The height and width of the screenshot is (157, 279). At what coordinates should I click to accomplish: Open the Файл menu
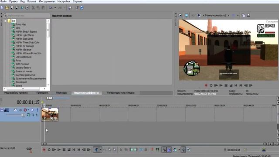[x=3, y=1]
